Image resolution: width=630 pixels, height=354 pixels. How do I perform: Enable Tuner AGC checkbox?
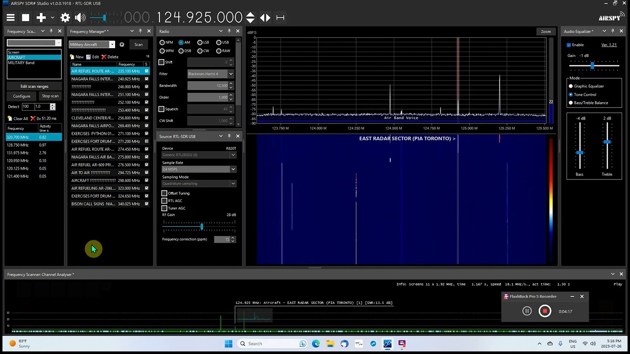164,208
